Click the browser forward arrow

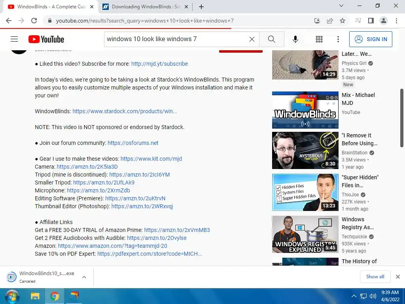tap(21, 21)
